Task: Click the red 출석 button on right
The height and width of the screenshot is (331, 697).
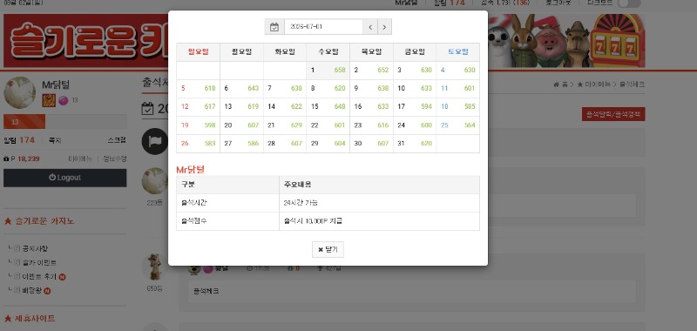Action: (x=613, y=114)
